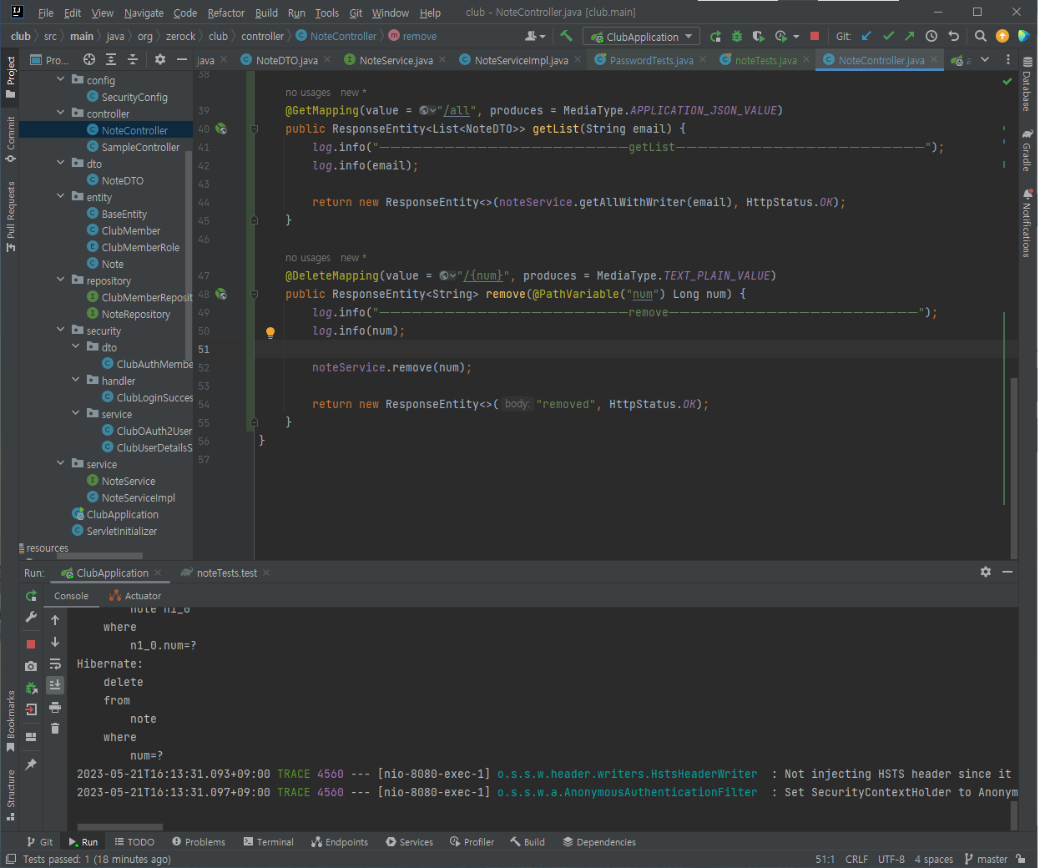Click the CRLF line separator indicator

click(856, 859)
